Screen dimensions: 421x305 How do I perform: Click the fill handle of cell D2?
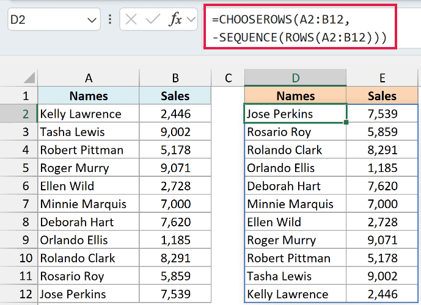[x=346, y=122]
